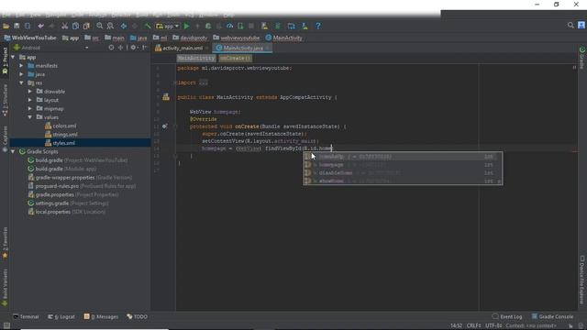Open settings.gradle file
The width and height of the screenshot is (587, 330).
(x=68, y=203)
